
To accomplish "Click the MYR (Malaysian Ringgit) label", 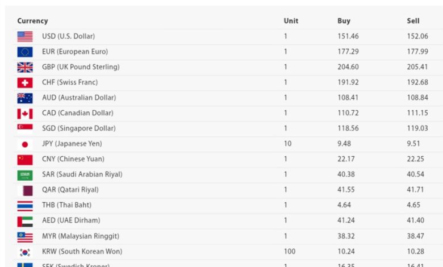I will 81,236.
